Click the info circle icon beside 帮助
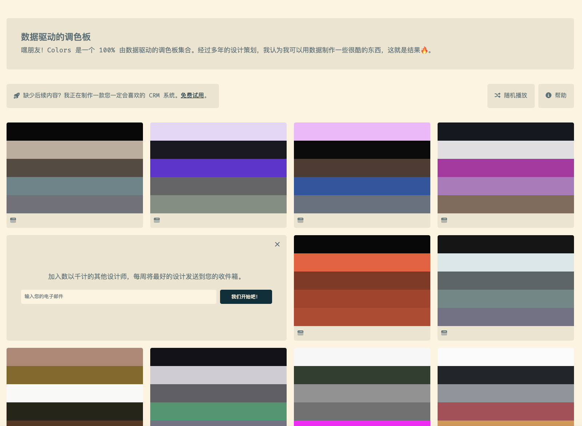Image resolution: width=582 pixels, height=426 pixels. click(549, 95)
